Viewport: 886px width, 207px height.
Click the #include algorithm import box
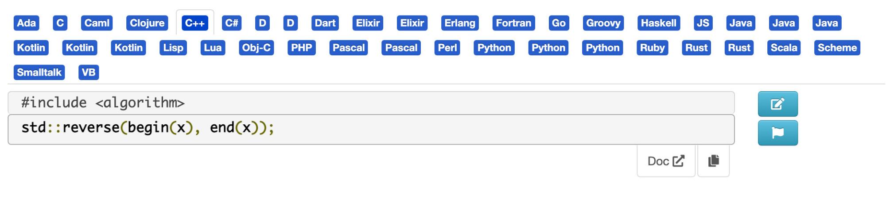371,103
